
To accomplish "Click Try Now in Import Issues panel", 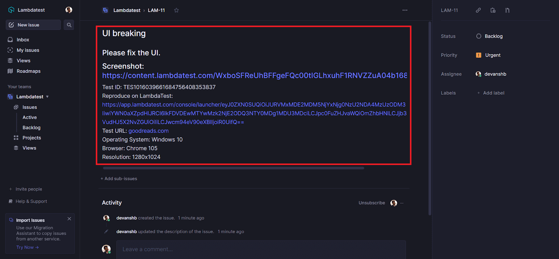I will coord(24,247).
